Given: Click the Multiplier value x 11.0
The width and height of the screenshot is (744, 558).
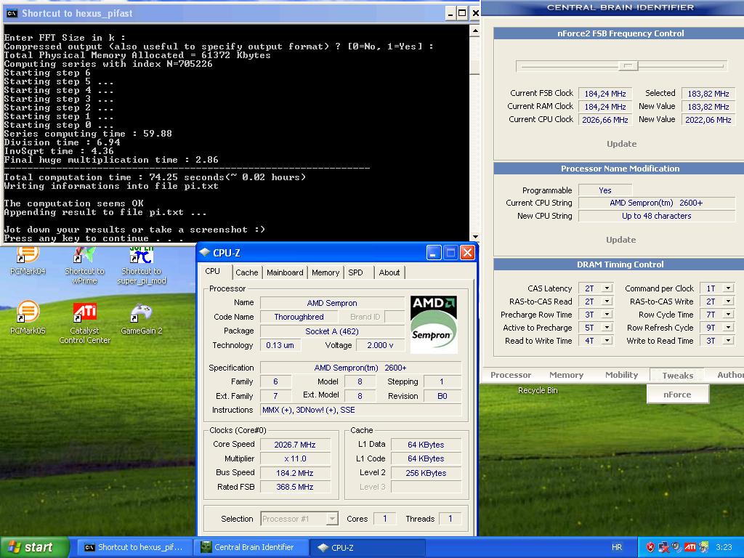Looking at the screenshot, I should (295, 459).
